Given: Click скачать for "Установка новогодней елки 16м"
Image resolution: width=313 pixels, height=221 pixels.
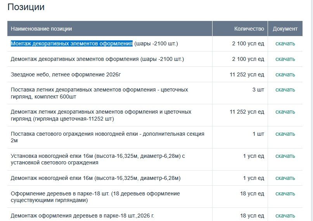Looking at the screenshot, I should click(285, 156).
